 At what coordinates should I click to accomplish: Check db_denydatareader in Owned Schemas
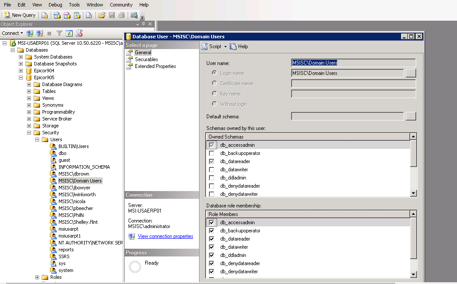coord(212,186)
